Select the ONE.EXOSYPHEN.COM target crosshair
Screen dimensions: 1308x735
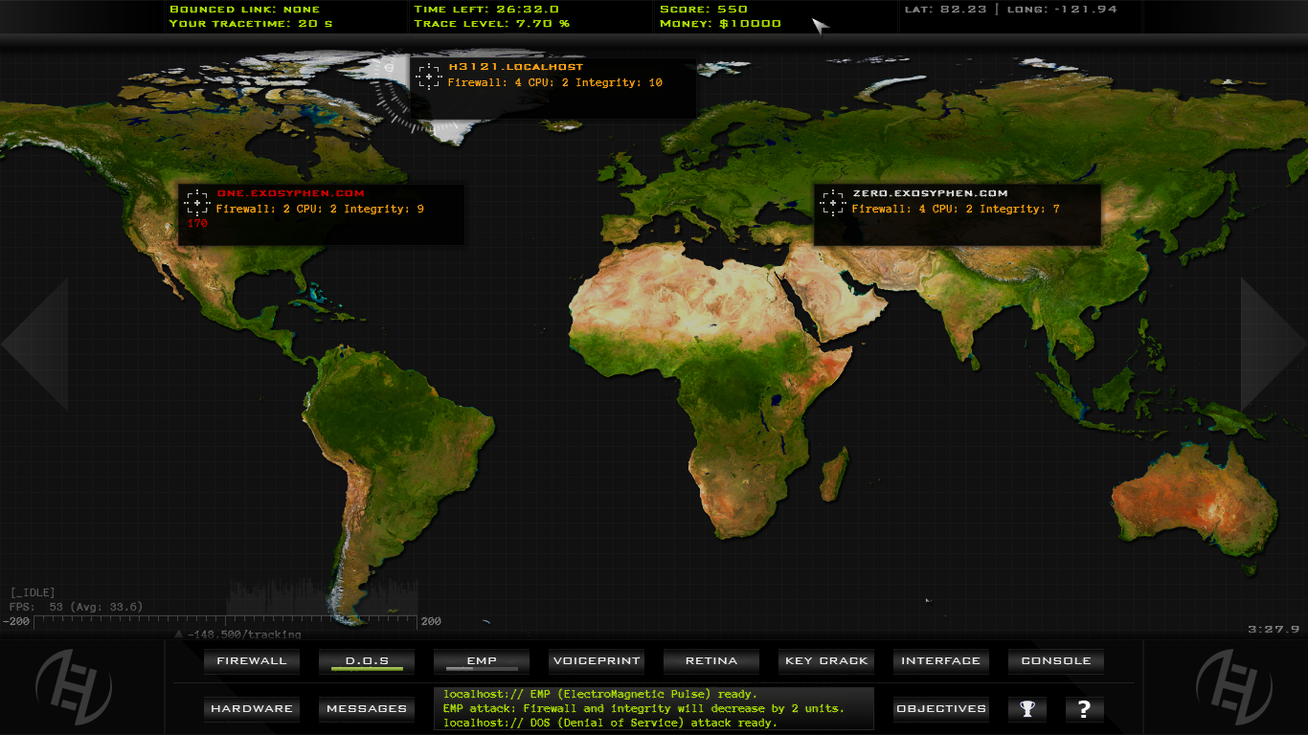196,202
